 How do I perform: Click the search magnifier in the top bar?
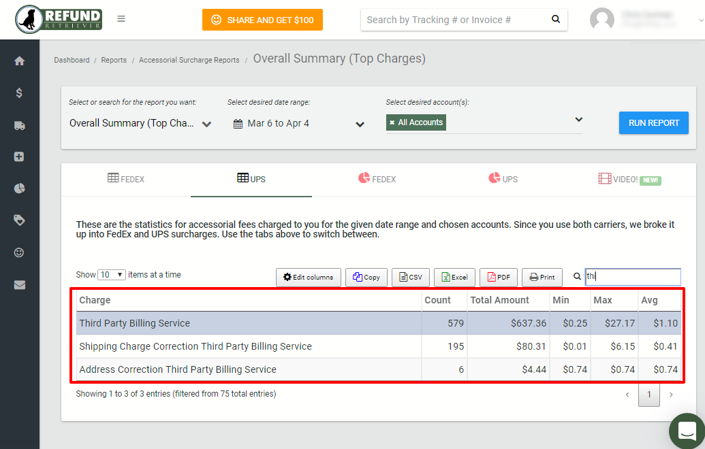click(555, 20)
